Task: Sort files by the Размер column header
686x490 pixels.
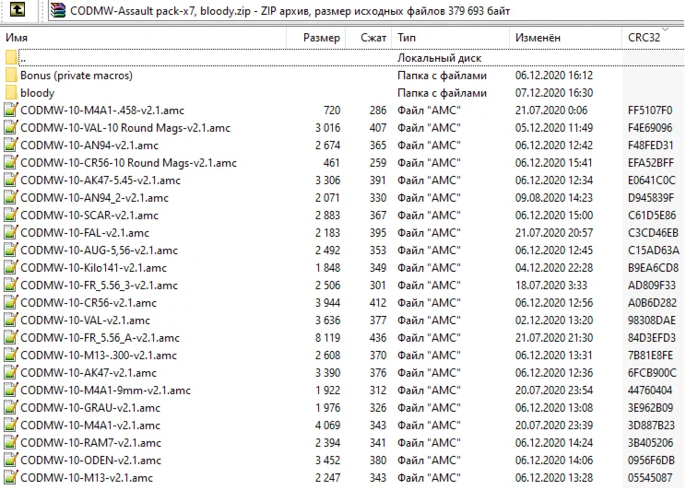Action: click(x=316, y=38)
